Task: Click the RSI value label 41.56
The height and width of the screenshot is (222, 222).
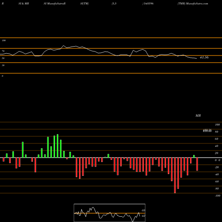Action: 204,57
